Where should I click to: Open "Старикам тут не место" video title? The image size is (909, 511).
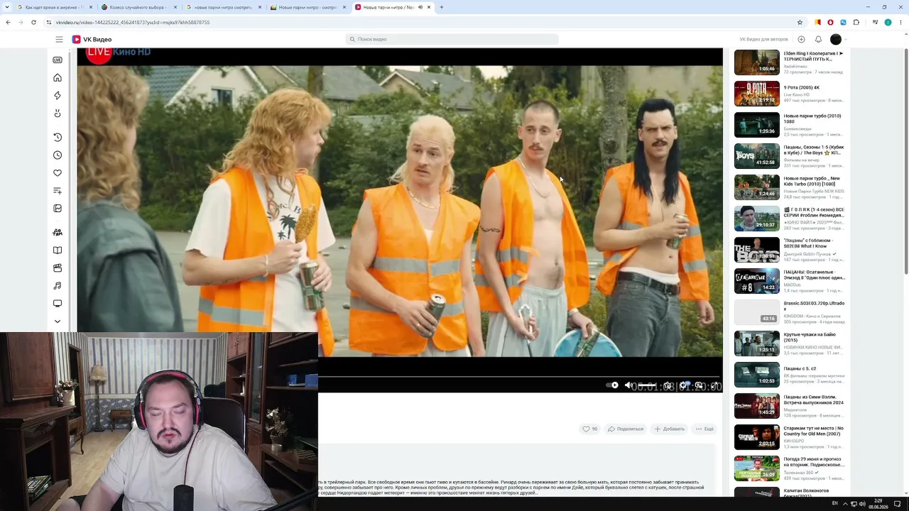click(814, 431)
